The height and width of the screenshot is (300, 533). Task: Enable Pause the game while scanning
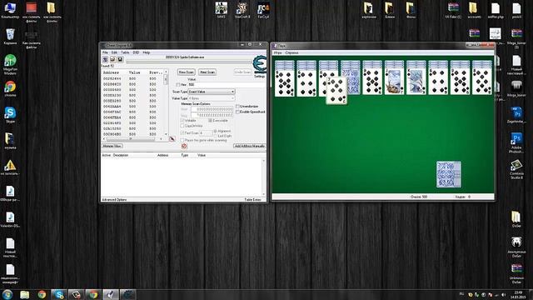click(182, 140)
